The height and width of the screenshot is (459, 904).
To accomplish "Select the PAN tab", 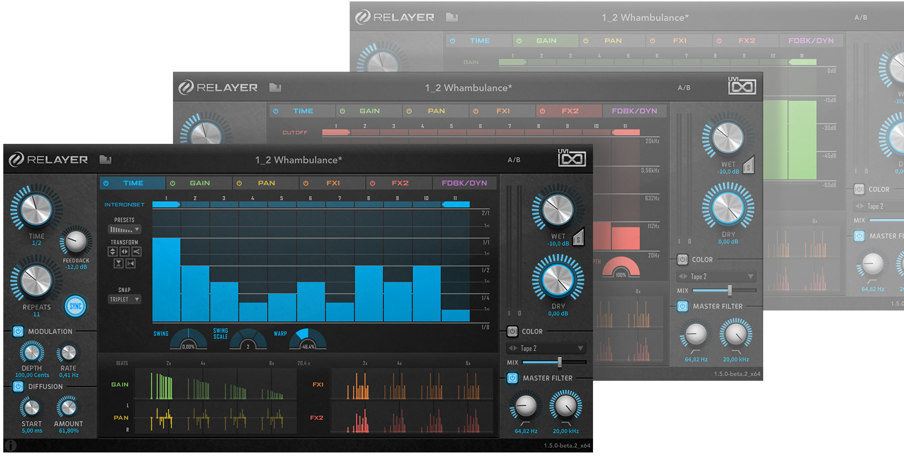I will pyautogui.click(x=266, y=183).
